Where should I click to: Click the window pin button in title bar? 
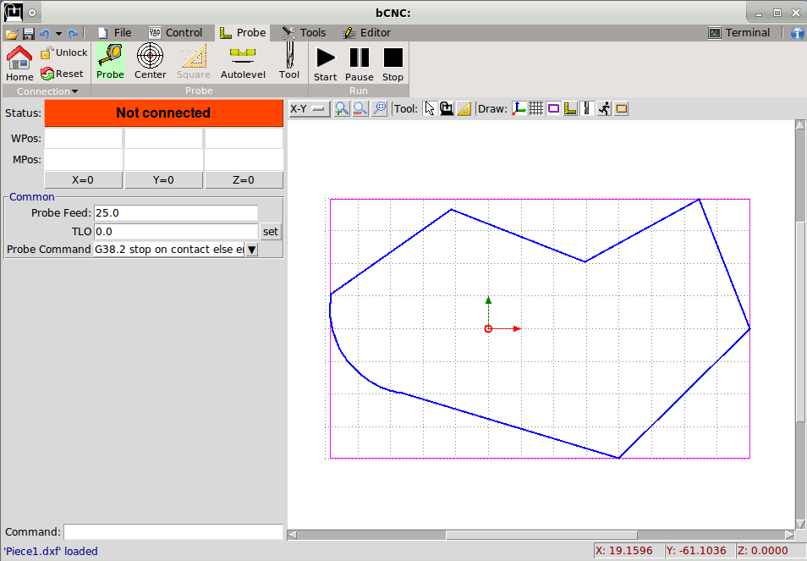coord(32,13)
